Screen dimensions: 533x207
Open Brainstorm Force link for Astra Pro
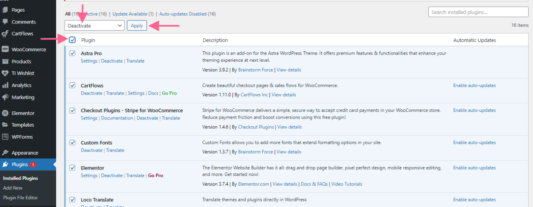(x=255, y=70)
